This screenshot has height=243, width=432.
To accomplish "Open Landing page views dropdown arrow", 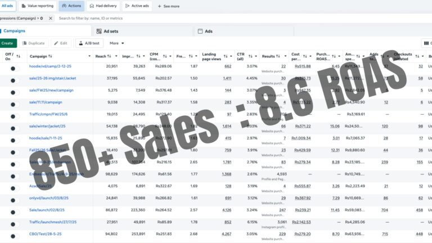I will tap(231, 56).
